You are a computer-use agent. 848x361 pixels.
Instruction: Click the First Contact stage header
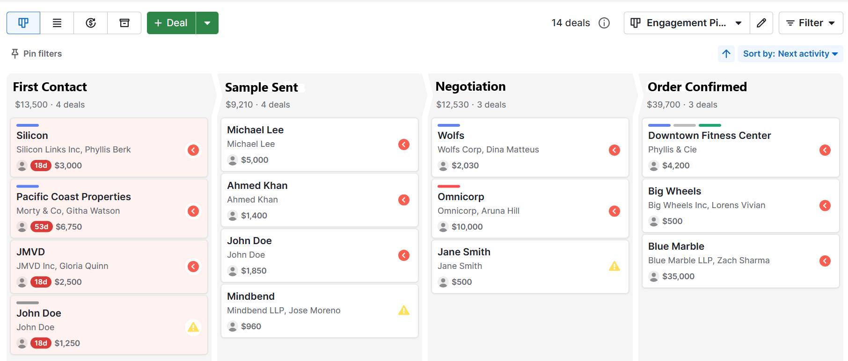50,87
